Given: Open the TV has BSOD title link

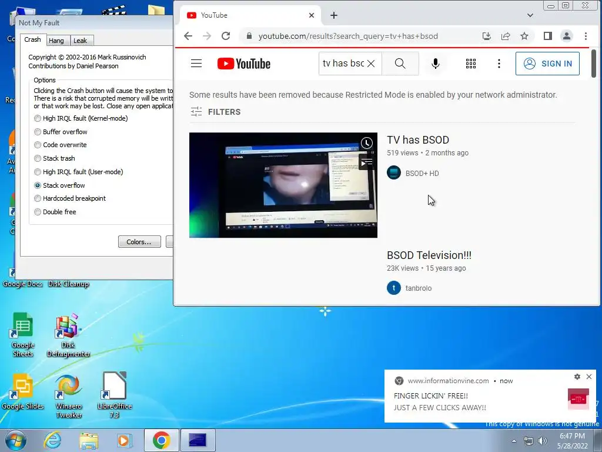Looking at the screenshot, I should click(418, 140).
